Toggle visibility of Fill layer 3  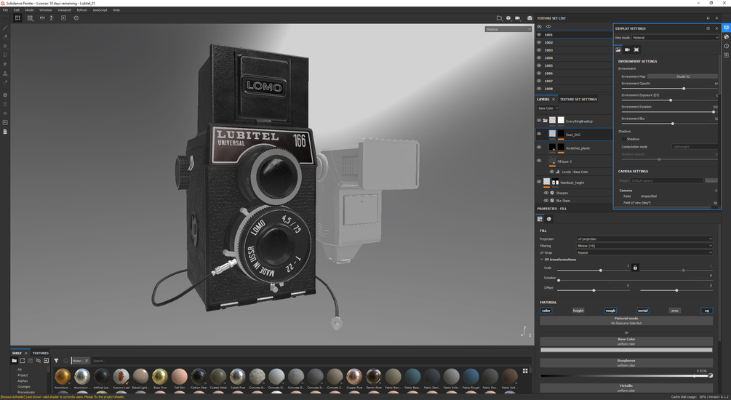[x=539, y=161]
